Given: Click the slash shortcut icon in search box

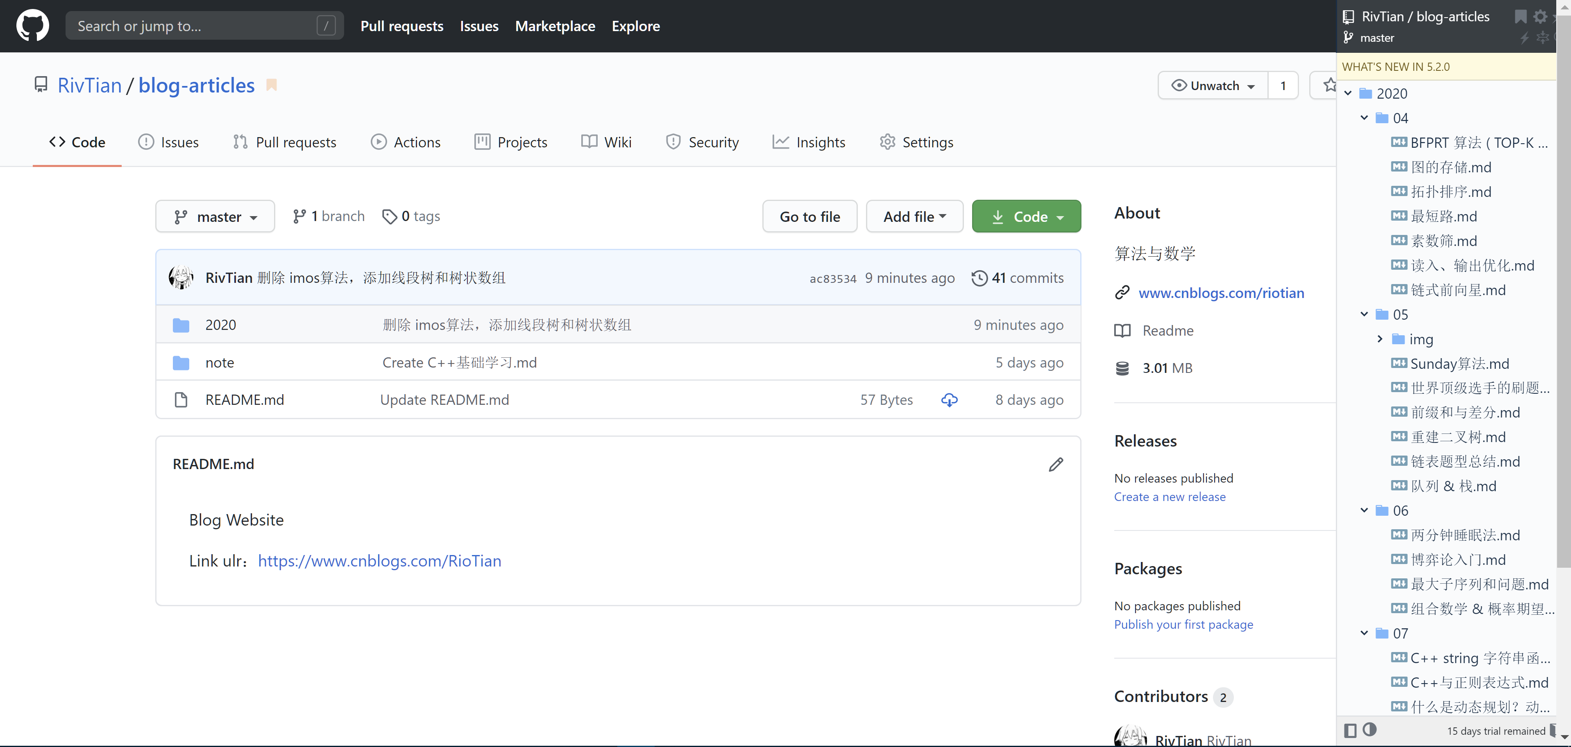Looking at the screenshot, I should 326,26.
